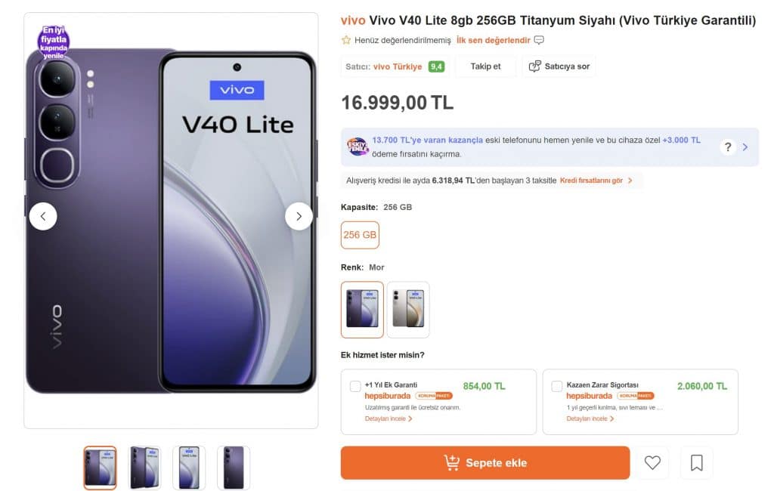Check the +1 Yıl Ek Garanti option
The image size is (774, 491).
355,387
